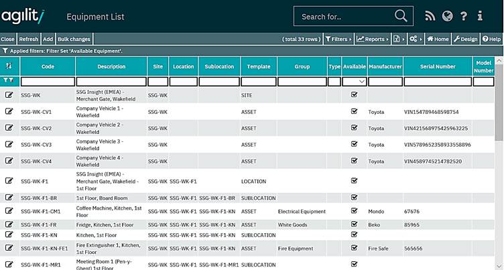
Task: Click the column sort icon above filters
Action: click(9, 66)
